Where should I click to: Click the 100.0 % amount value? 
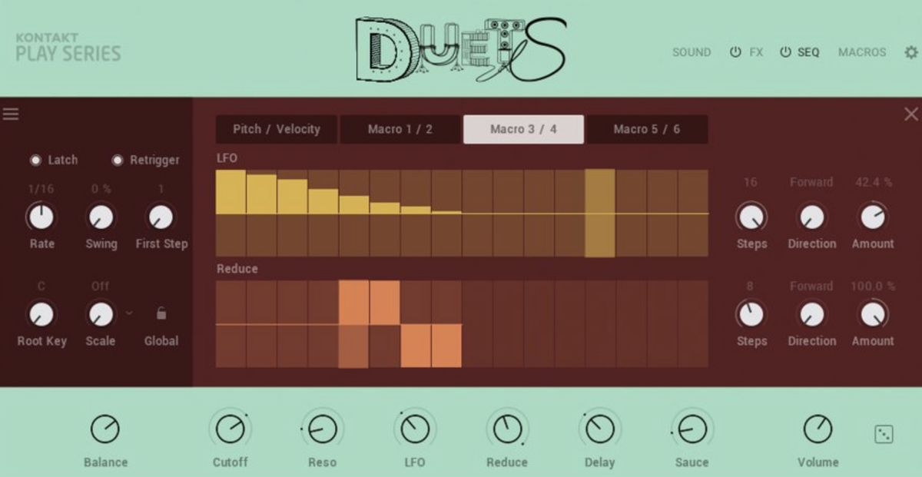(873, 286)
